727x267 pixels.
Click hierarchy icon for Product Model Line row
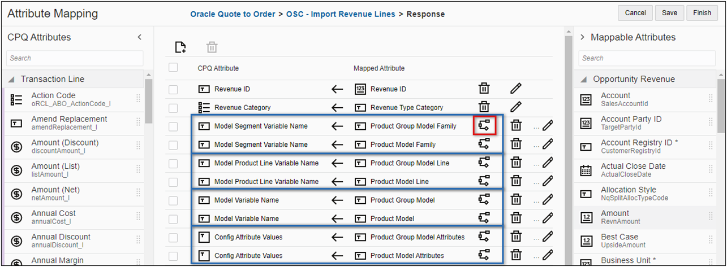pyautogui.click(x=484, y=181)
